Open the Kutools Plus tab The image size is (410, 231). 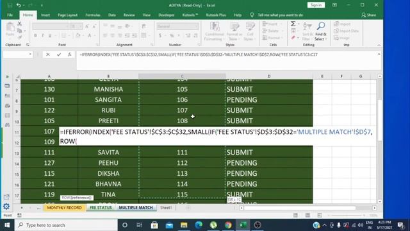coord(216,15)
